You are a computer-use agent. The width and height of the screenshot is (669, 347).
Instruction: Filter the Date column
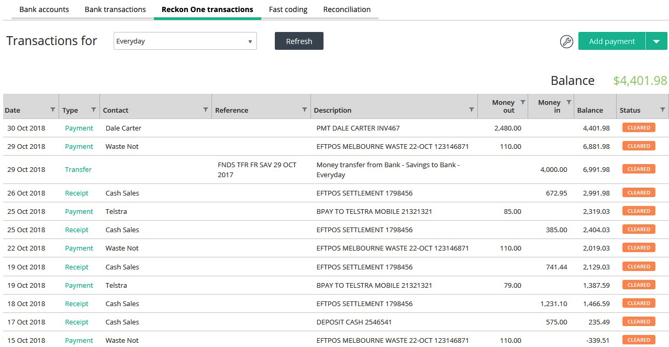coord(52,110)
